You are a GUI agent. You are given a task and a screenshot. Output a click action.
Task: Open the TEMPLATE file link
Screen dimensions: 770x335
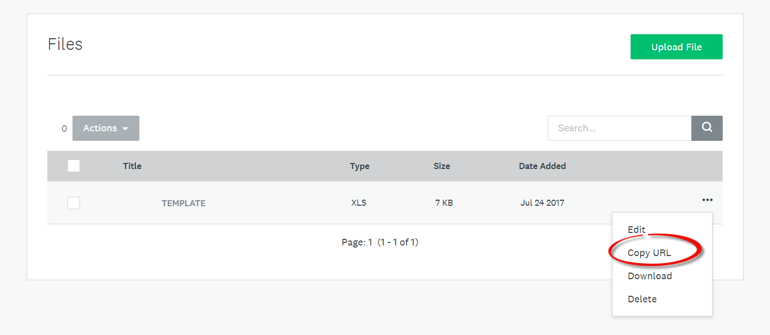pyautogui.click(x=183, y=203)
